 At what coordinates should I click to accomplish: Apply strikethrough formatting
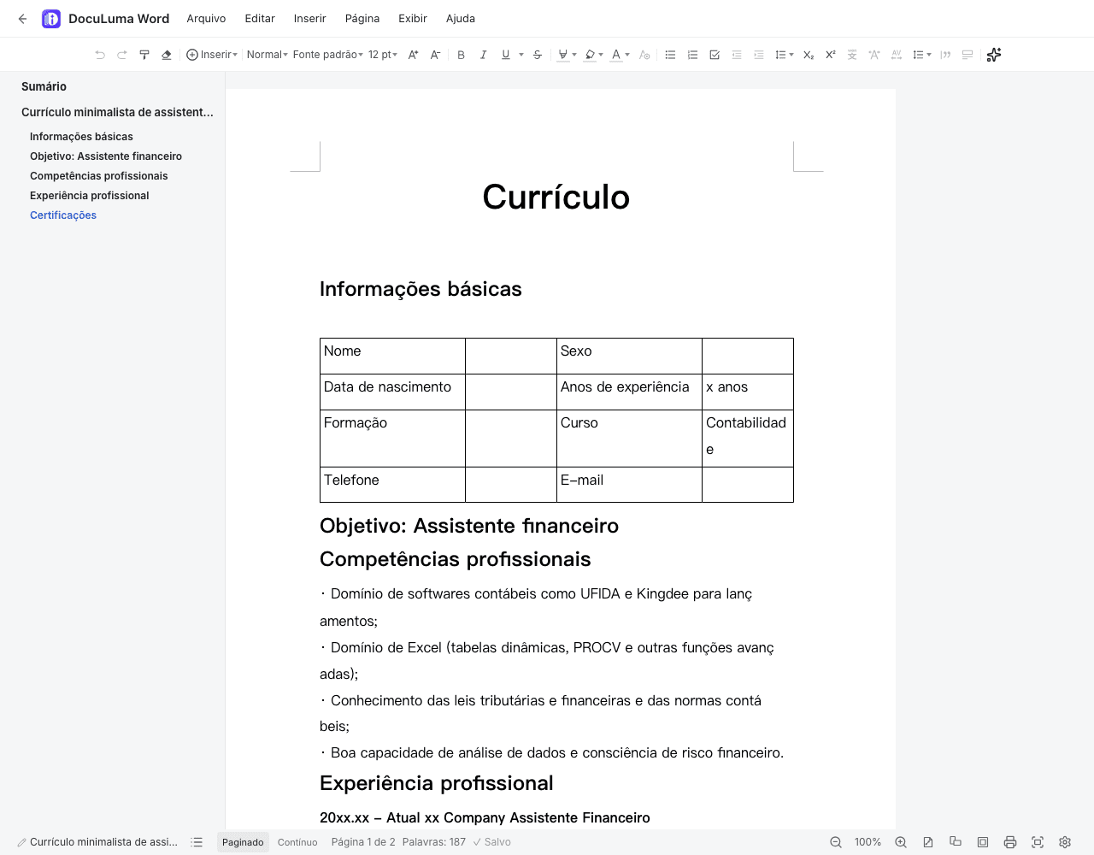click(x=538, y=55)
